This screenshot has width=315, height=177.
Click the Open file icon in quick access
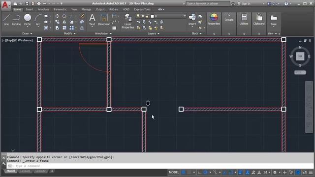(21, 3)
